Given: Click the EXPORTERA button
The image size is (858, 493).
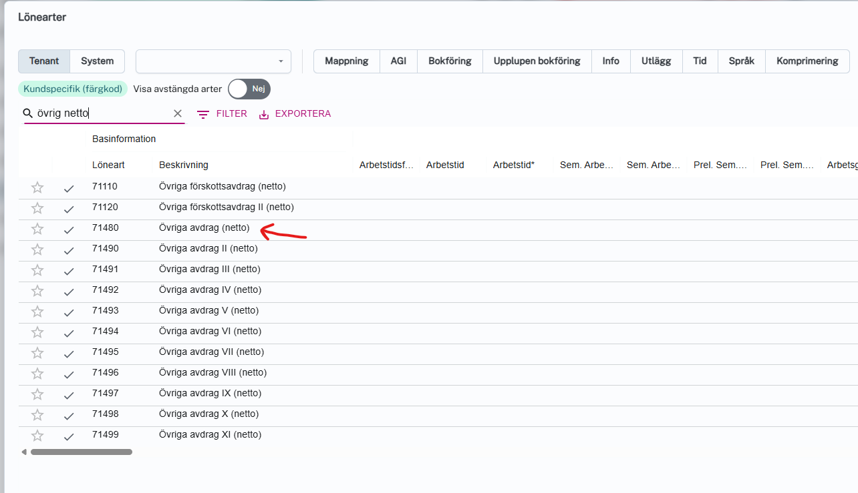Looking at the screenshot, I should [295, 114].
